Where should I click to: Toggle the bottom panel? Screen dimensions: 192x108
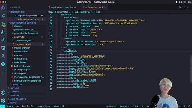point(181,2)
